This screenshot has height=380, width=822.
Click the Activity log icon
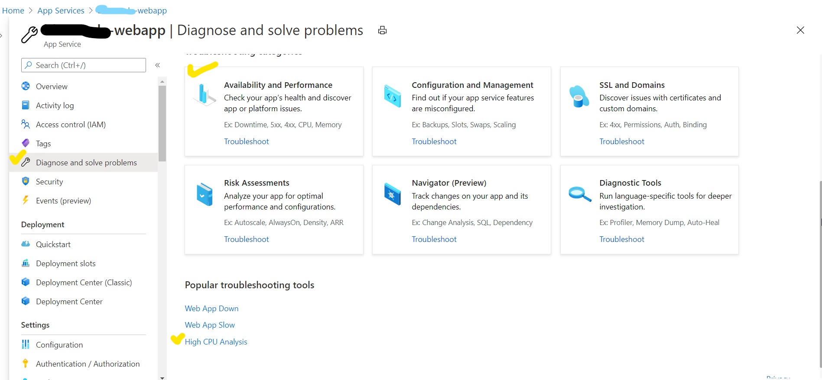tap(26, 105)
